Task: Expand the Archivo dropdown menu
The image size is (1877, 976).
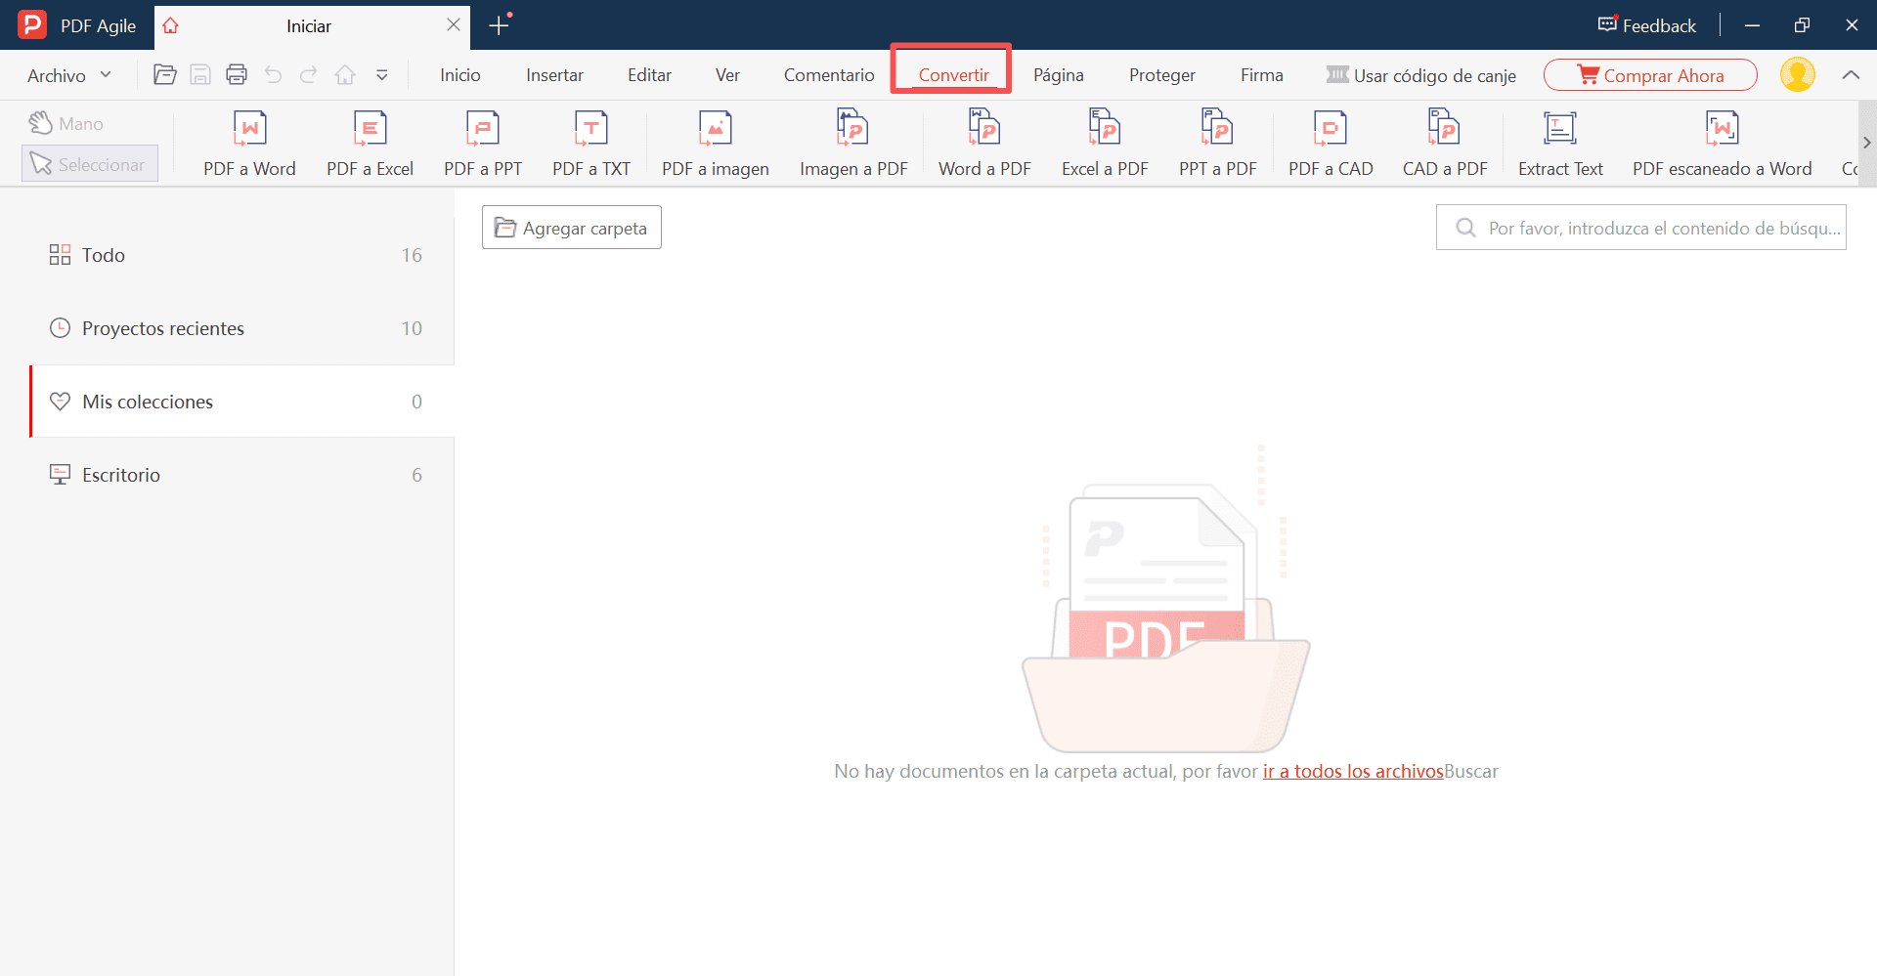Action: tap(66, 74)
